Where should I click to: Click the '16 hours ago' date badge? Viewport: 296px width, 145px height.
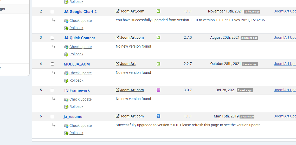[252, 12]
